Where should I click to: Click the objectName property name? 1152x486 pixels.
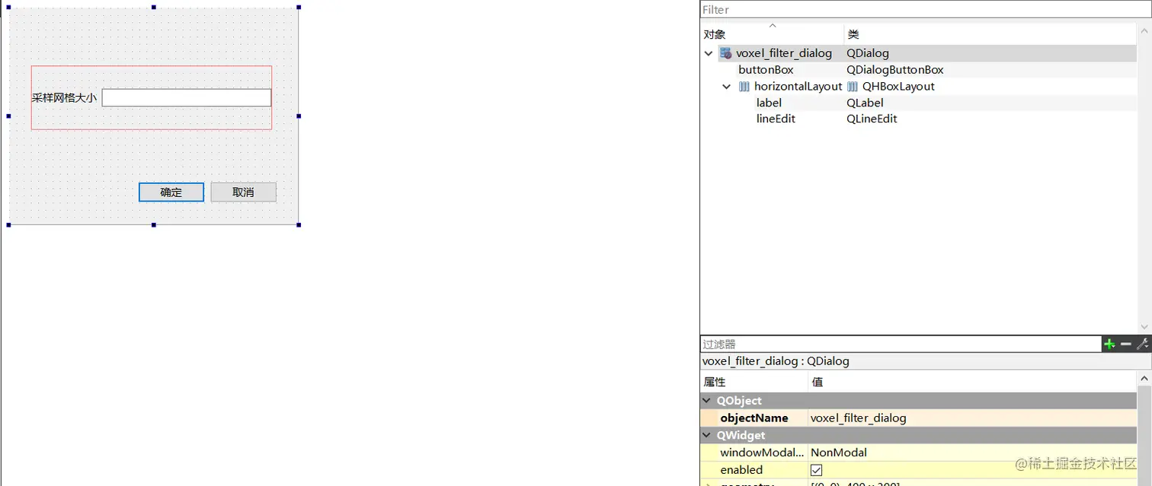click(x=754, y=418)
